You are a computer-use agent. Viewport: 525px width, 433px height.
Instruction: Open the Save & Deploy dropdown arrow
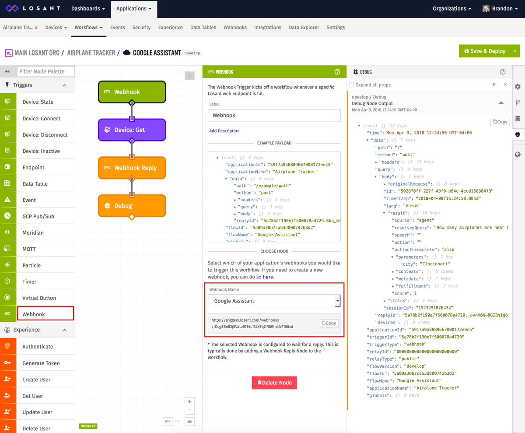[x=514, y=51]
